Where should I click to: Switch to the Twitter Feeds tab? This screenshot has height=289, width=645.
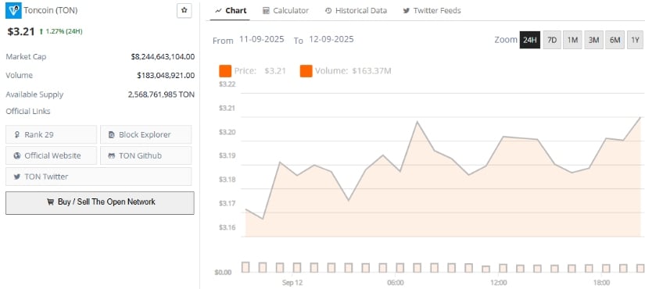(x=432, y=10)
